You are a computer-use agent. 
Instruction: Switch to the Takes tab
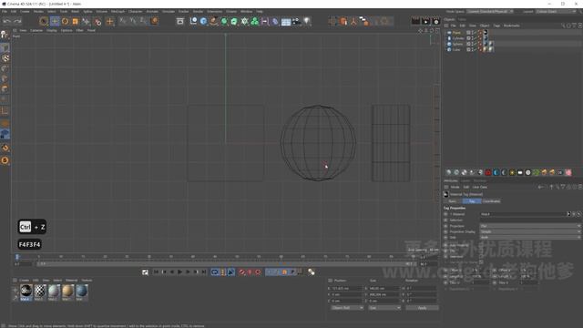pyautogui.click(x=462, y=19)
